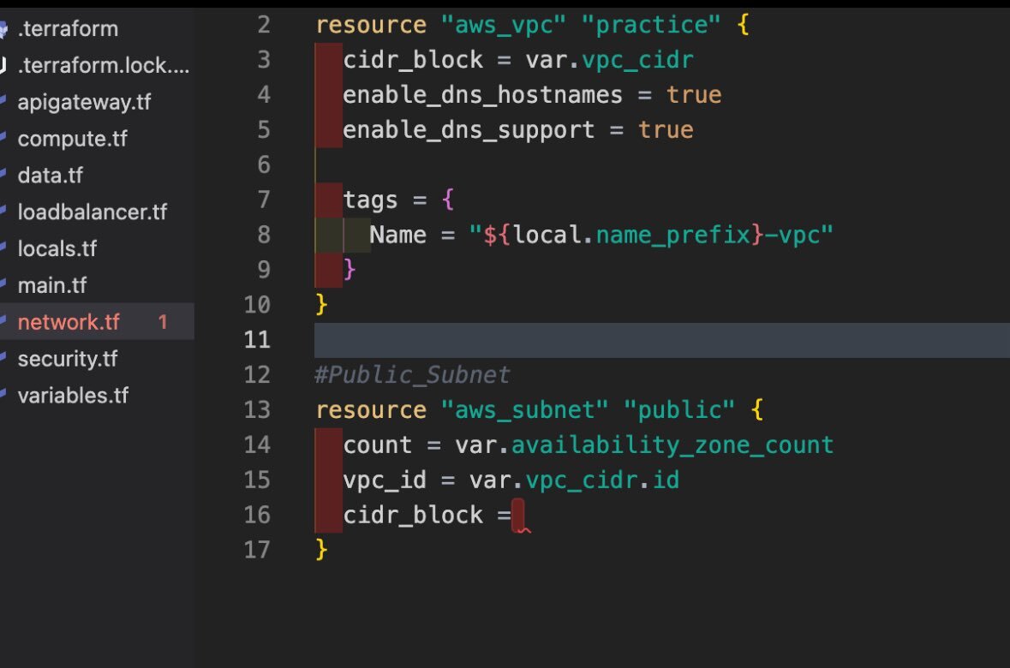Image resolution: width=1010 pixels, height=668 pixels.
Task: Click the closing brace on line 17
Action: [321, 550]
